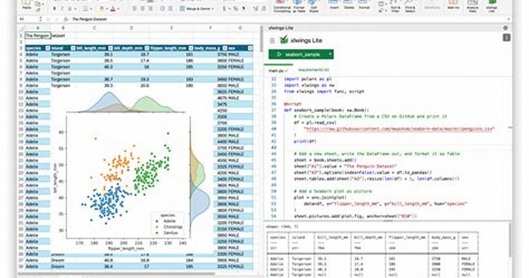Click the Paste icon in ribbon
529x278 pixels.
(26, 4)
